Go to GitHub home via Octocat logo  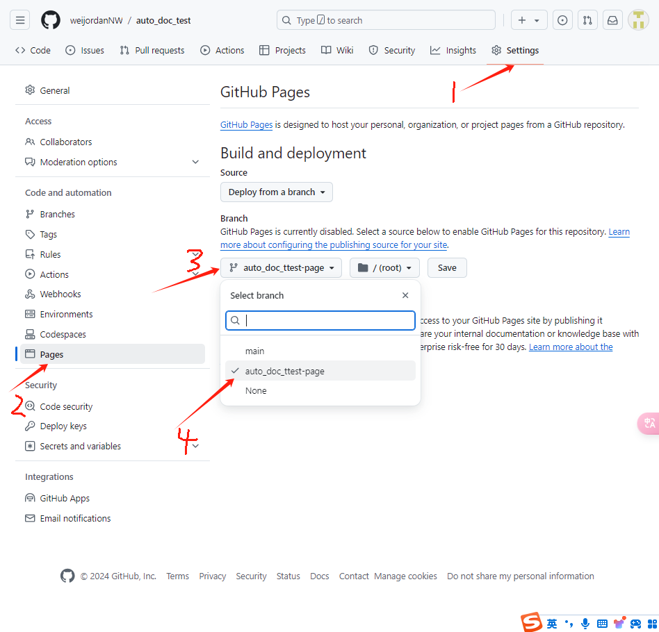point(51,20)
